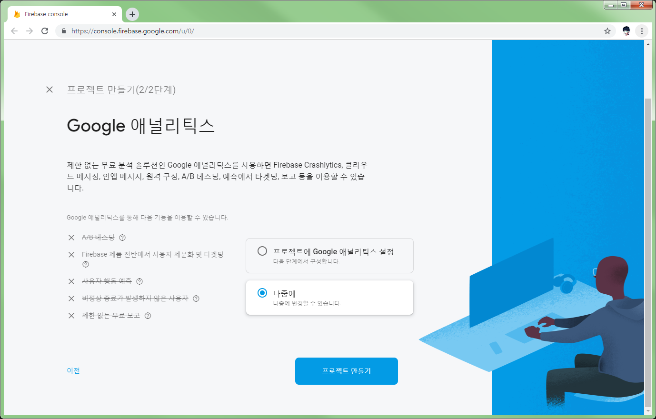Click X mark beside A/B 테스팅
This screenshot has height=419, width=656.
pos(71,238)
